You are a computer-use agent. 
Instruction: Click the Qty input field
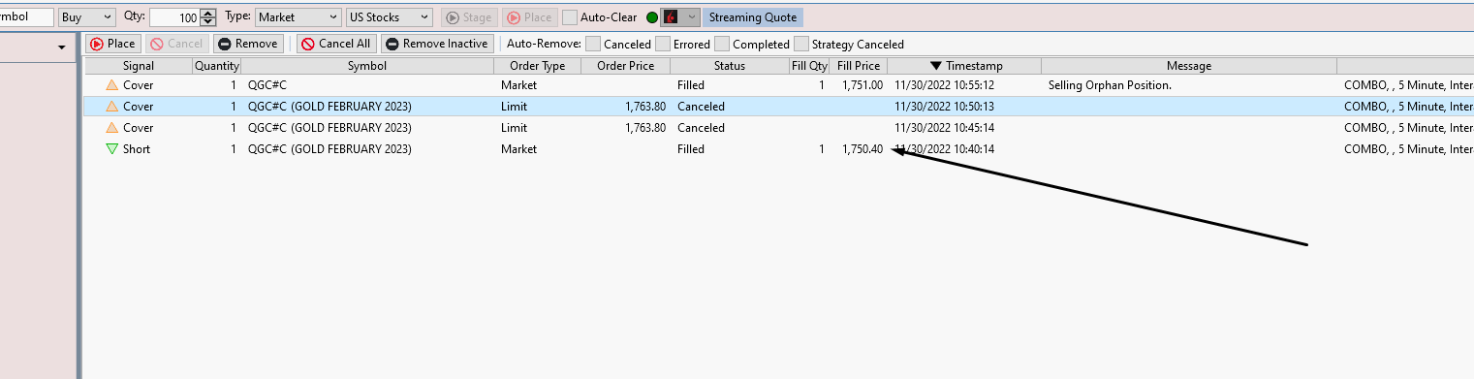coord(174,17)
